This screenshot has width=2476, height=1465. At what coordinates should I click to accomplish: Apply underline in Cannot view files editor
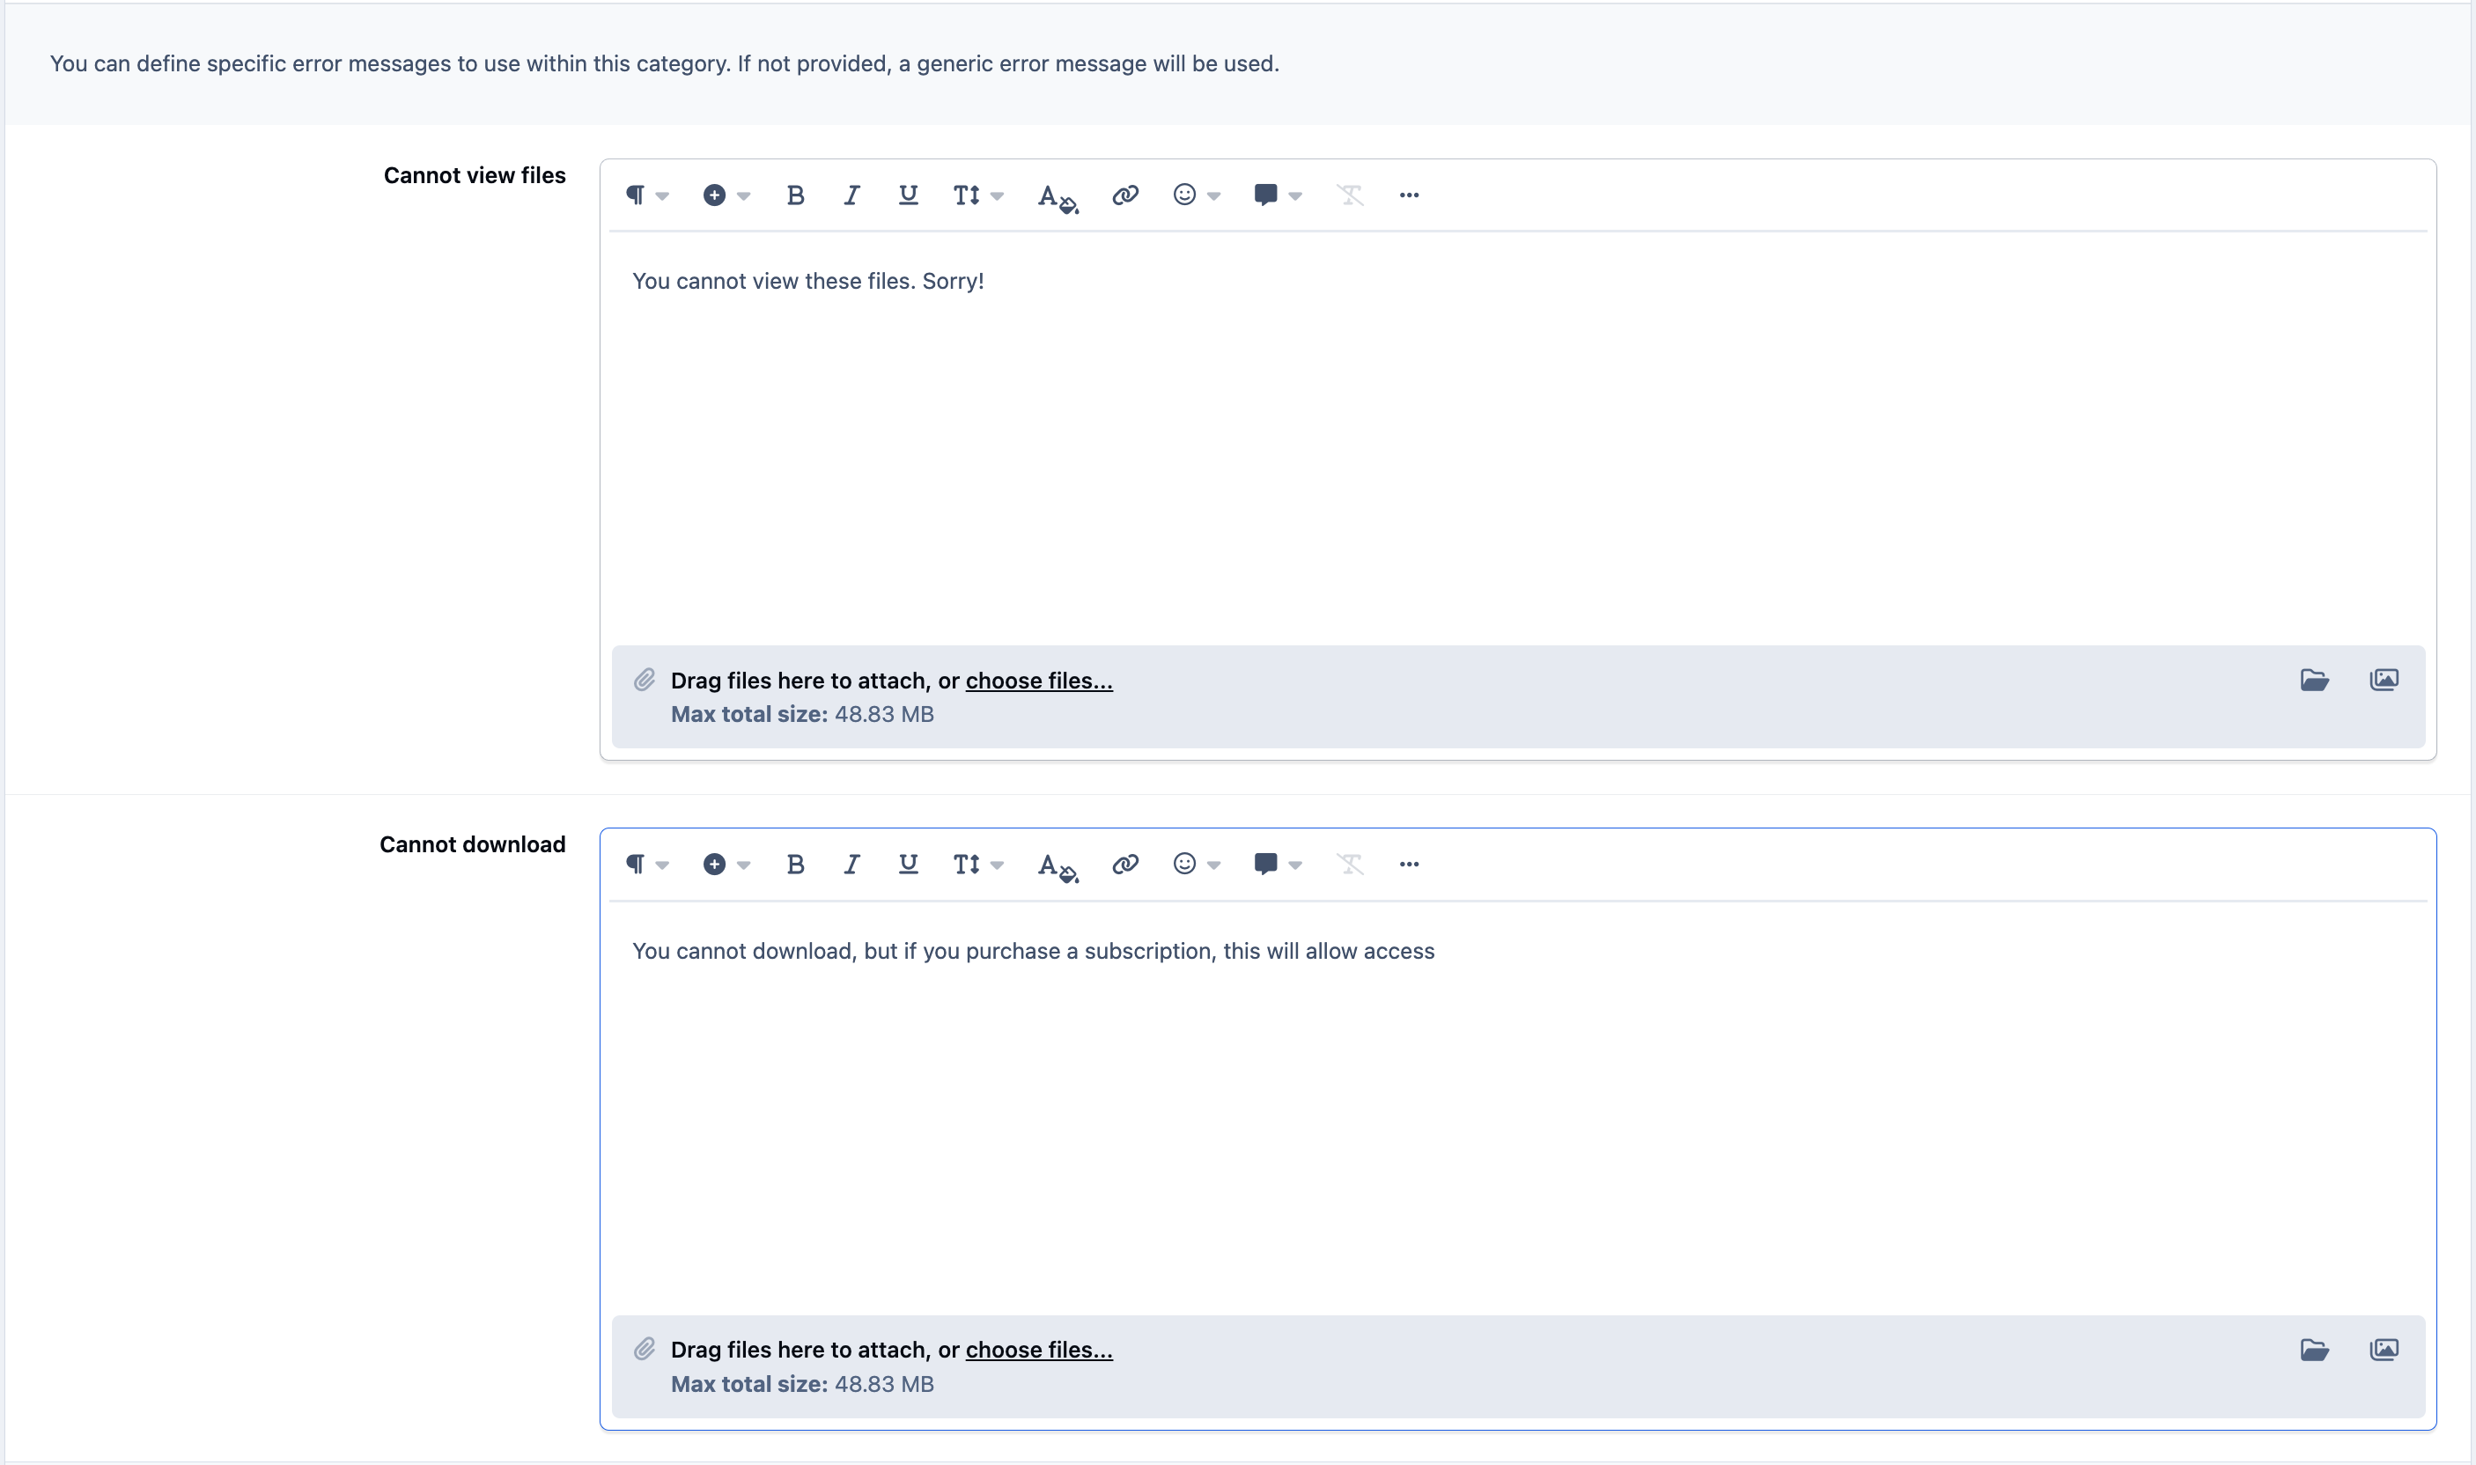909,195
